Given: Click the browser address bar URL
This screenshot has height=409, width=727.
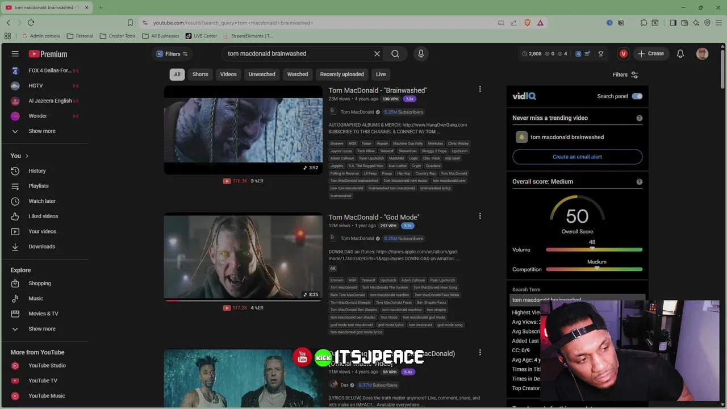Looking at the screenshot, I should tap(233, 23).
